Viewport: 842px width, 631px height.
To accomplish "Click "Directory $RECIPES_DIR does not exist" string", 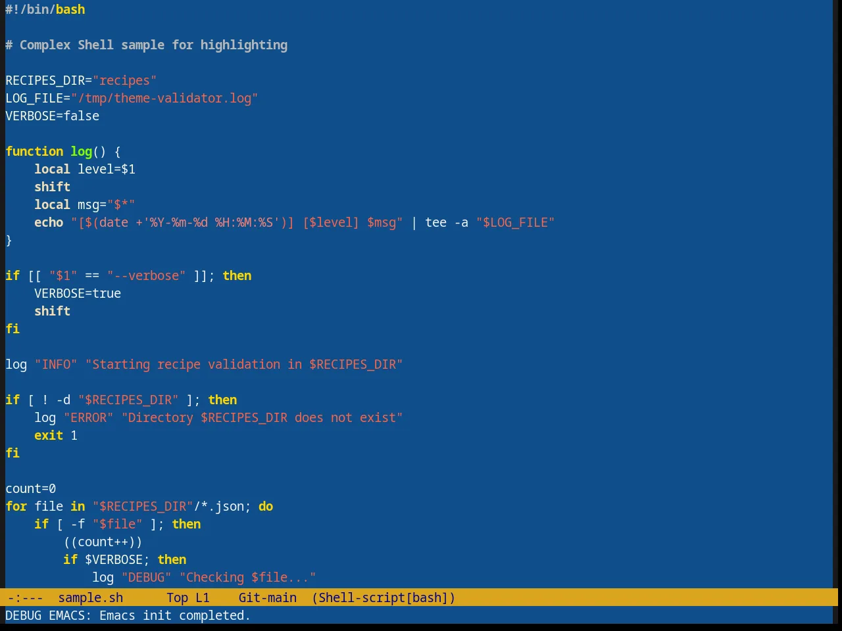I will [x=262, y=417].
